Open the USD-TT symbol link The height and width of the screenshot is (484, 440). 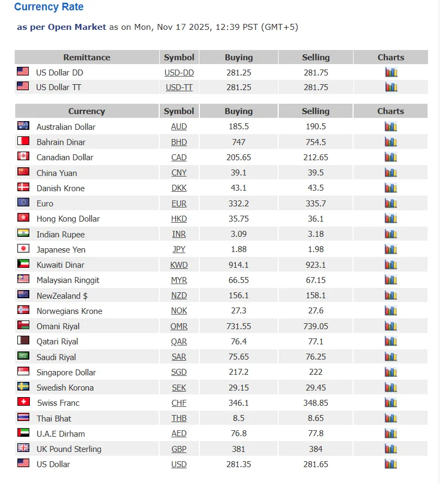(x=179, y=87)
